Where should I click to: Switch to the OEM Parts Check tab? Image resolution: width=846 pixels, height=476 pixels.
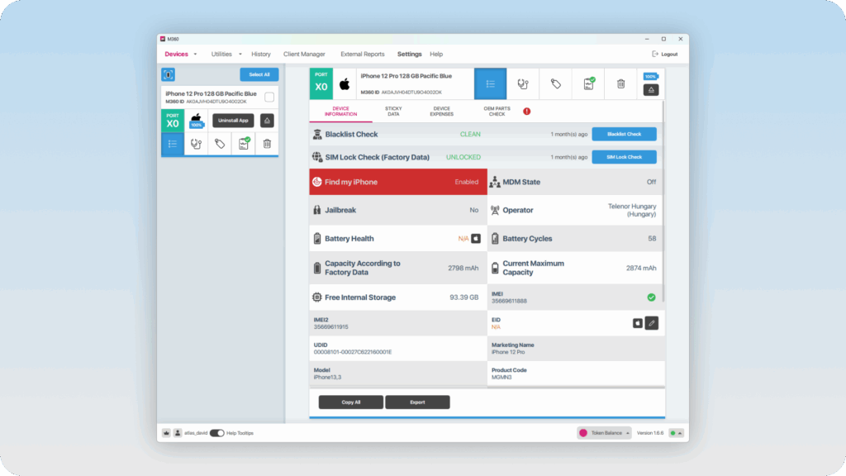tap(497, 112)
